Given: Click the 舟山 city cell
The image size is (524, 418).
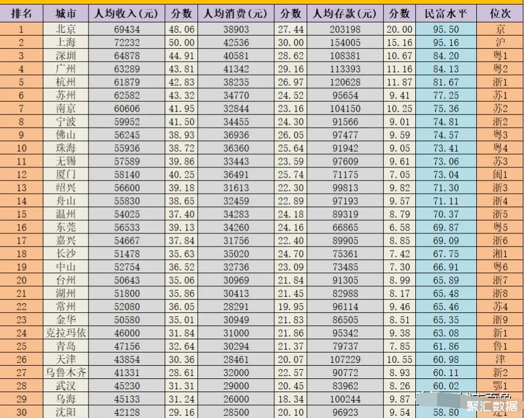Looking at the screenshot, I should coord(66,201).
